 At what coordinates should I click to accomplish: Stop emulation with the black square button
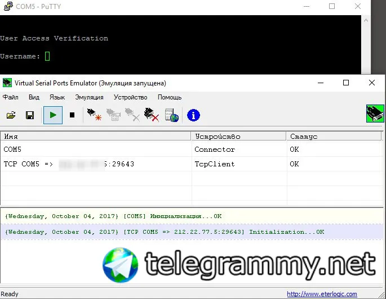72,115
